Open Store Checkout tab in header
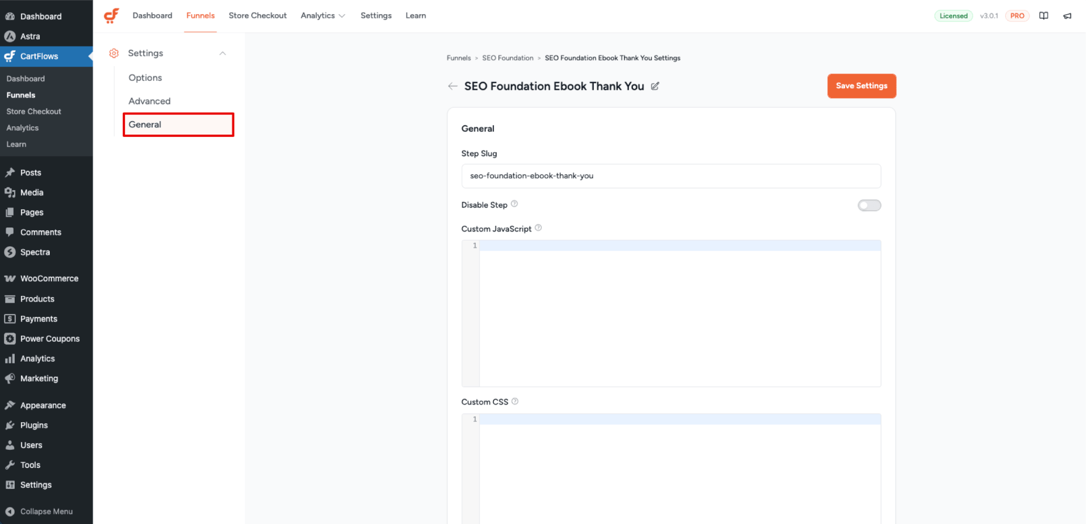Screen dimensions: 1086x524 point(258,16)
